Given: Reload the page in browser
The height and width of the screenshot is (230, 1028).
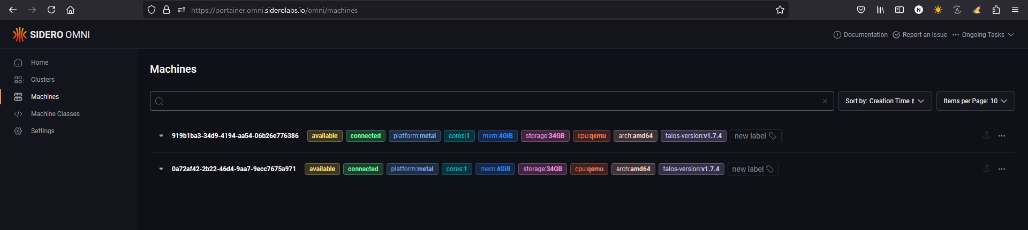Looking at the screenshot, I should click(x=51, y=10).
